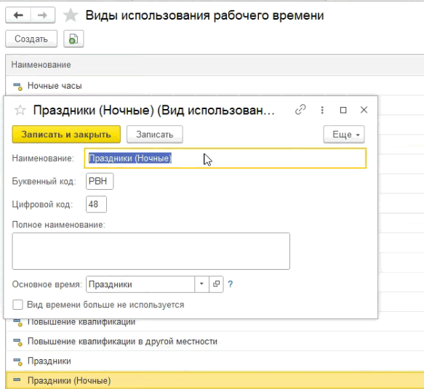Select the Ночные часы row
Screen dimensions: 424x389
pos(215,86)
